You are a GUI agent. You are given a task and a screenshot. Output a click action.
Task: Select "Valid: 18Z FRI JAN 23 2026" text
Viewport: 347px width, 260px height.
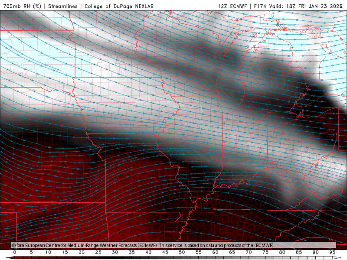[306, 6]
